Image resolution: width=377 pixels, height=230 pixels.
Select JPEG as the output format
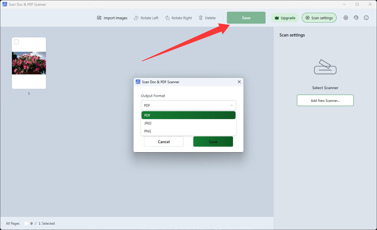tap(188, 123)
